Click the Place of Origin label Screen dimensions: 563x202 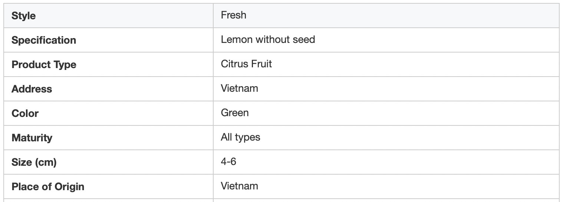48,187
